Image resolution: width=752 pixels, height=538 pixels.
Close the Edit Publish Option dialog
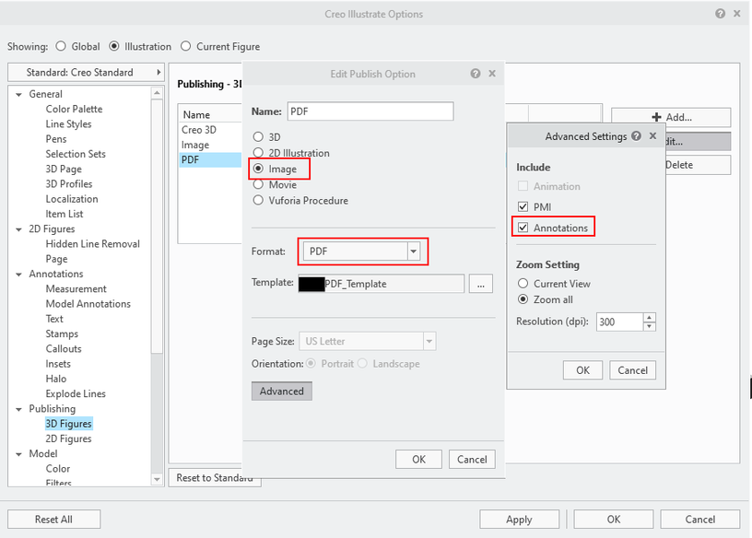(x=492, y=74)
